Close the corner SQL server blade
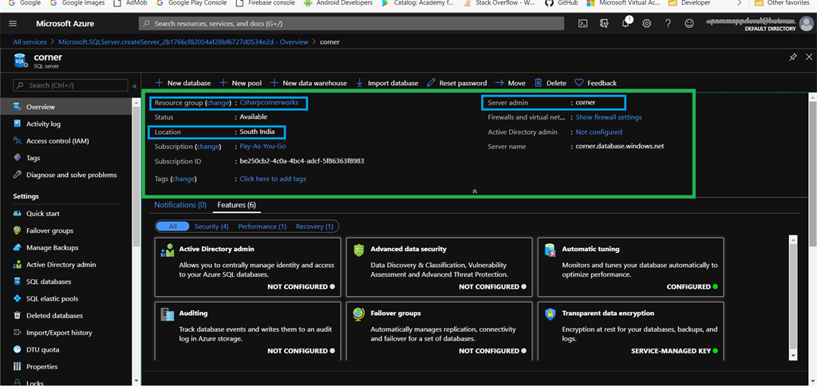The image size is (817, 386). 809,57
